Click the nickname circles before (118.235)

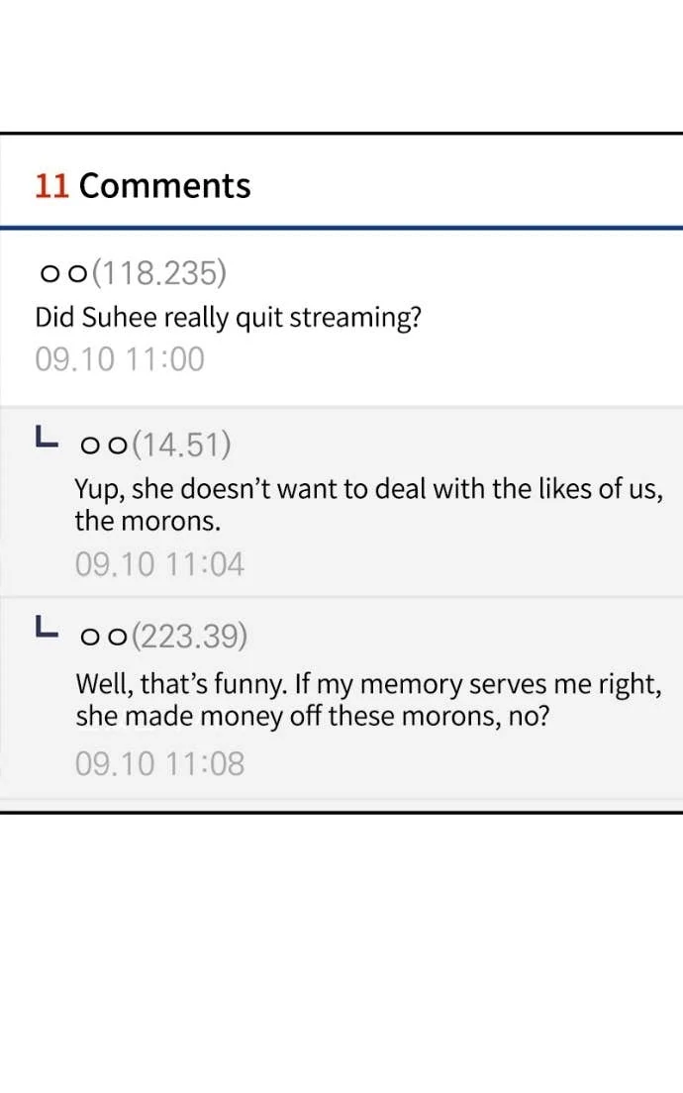pos(61,273)
